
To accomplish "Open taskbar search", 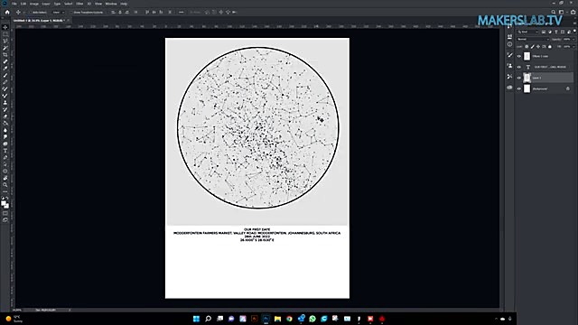I will [x=208, y=319].
